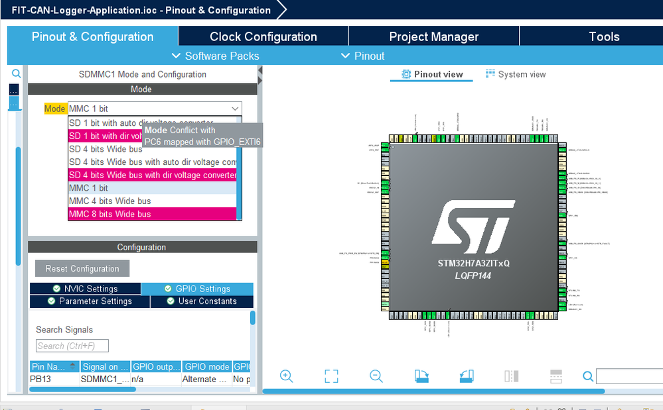Click the GPIO mode column header

pos(207,366)
